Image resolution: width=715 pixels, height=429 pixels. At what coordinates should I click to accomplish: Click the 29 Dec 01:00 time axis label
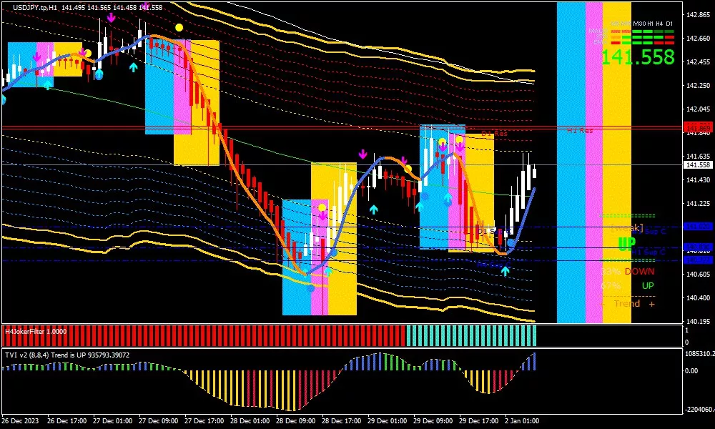[x=387, y=421]
